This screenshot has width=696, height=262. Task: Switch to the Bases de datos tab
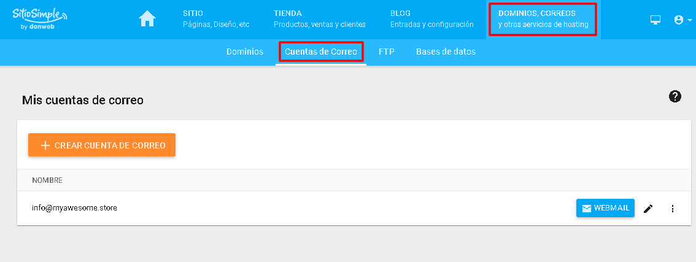point(446,52)
